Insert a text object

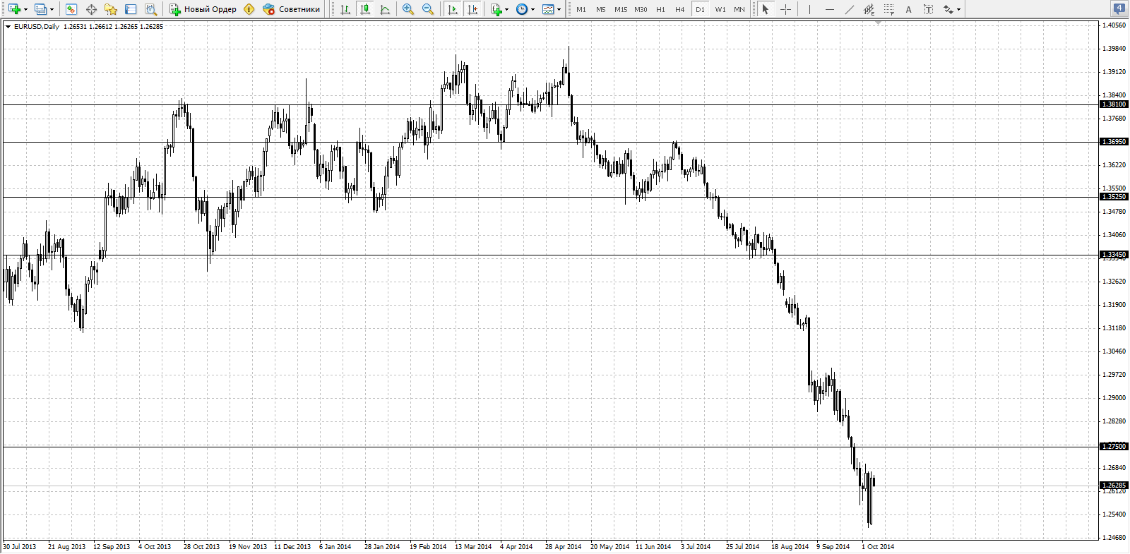[x=909, y=9]
